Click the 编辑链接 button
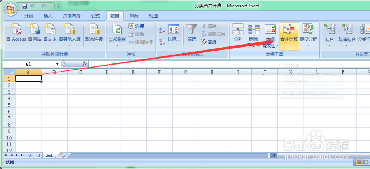This screenshot has width=370, height=169. coord(141,42)
